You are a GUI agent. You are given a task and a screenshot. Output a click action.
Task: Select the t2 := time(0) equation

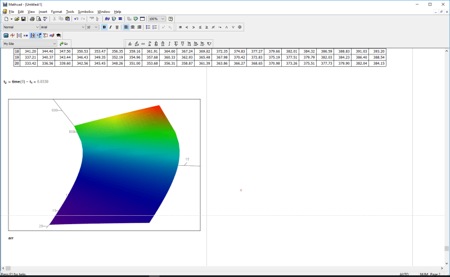[26, 81]
